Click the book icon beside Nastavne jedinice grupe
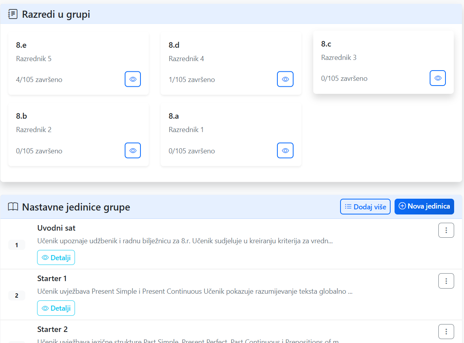This screenshot has height=343, width=464. tap(13, 207)
